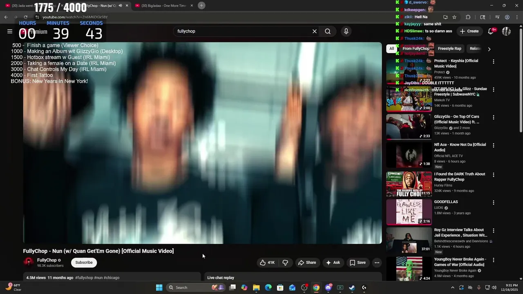Open Microsoft Edge from the taskbar
523x294 pixels.
pos(268,287)
